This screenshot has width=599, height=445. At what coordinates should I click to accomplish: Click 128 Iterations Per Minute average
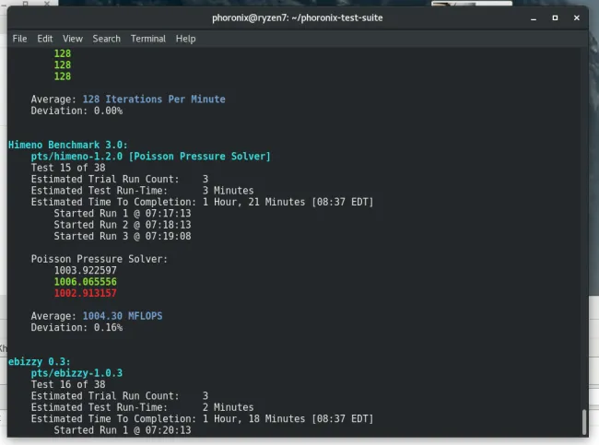tap(154, 100)
